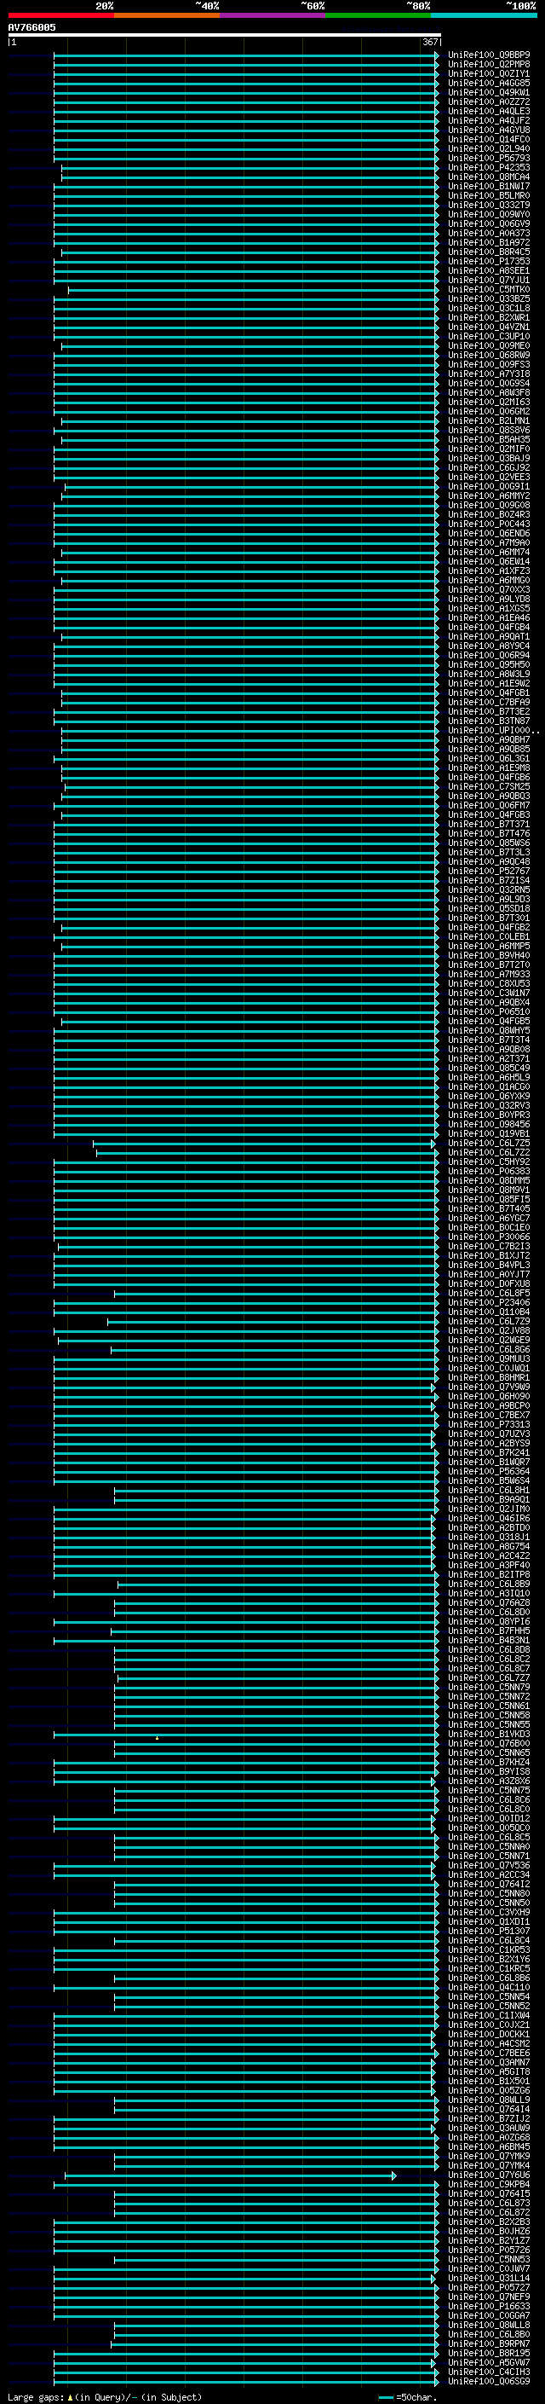Select the UniRef100_P17353 label
The width and height of the screenshot is (545, 2404).
point(489,261)
